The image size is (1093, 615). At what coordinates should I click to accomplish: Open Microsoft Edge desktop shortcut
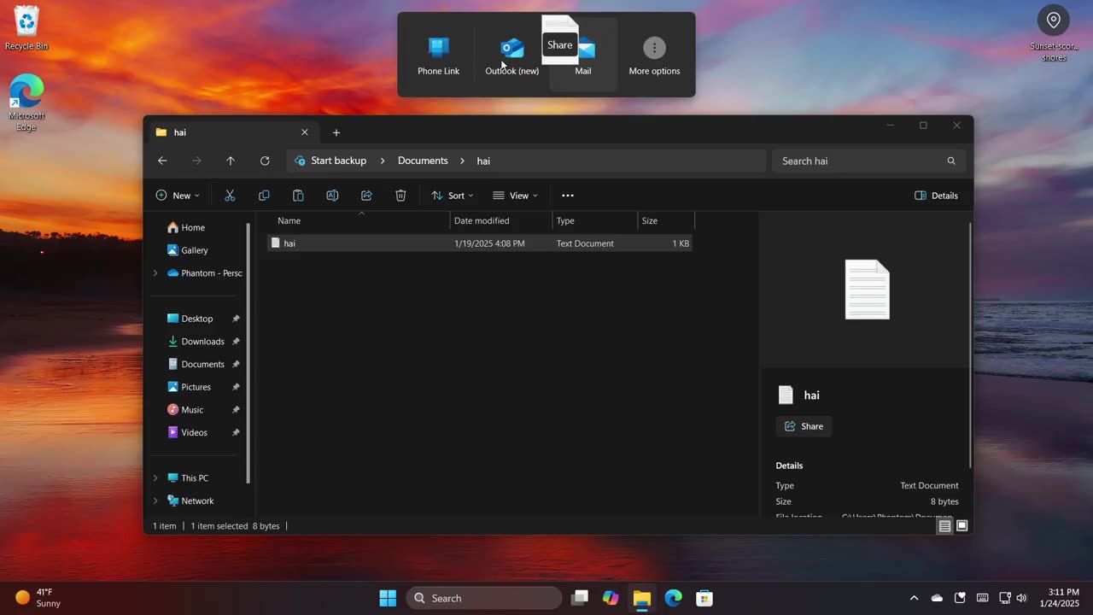[26, 102]
